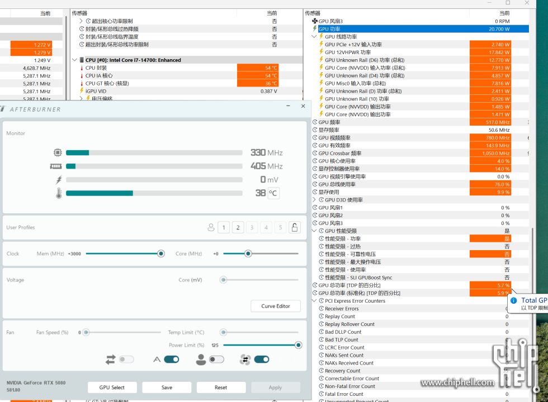This screenshot has height=402, width=548.
Task: Click the user profile person icon
Action: (x=211, y=227)
